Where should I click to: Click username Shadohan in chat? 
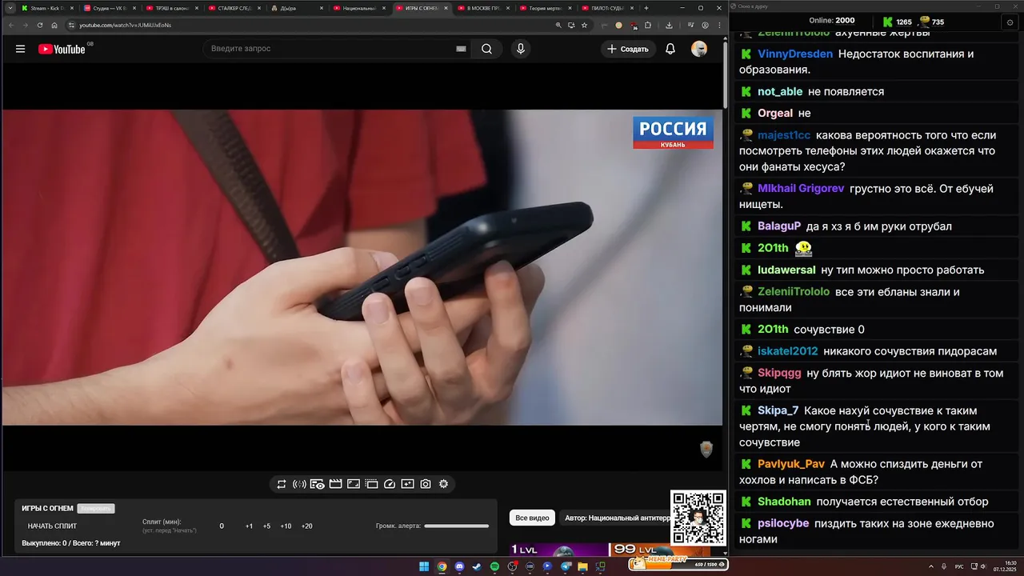(x=784, y=502)
